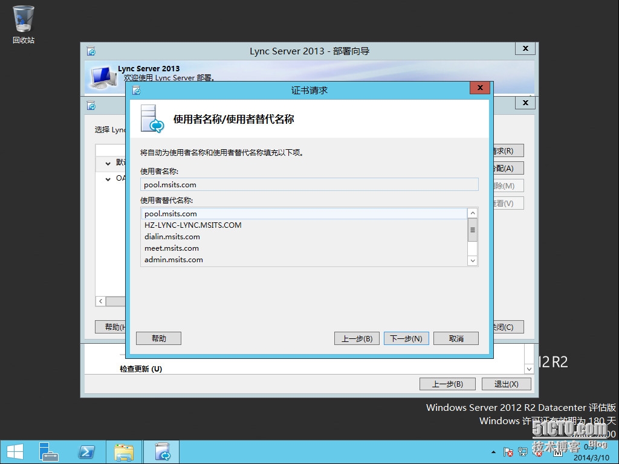Open File Explorer from the taskbar
The width and height of the screenshot is (619, 464).
click(123, 452)
